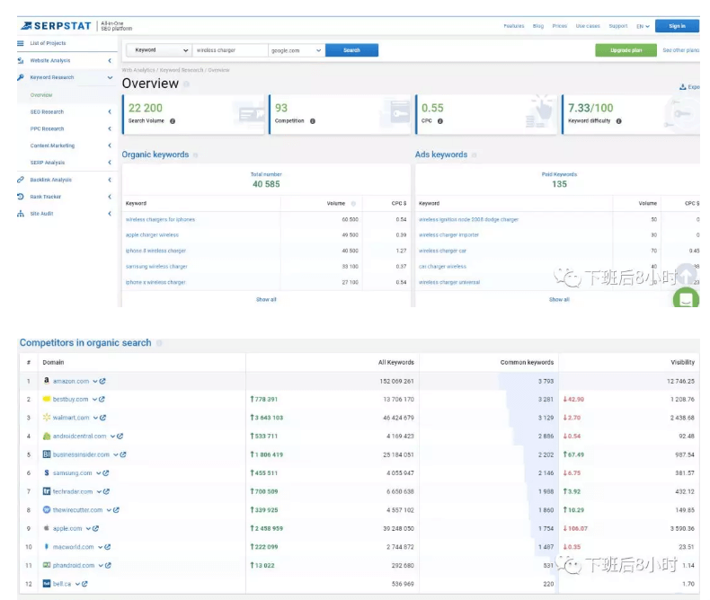
Task: Expand the bestbuy.com domain dropdown arrow
Action: point(93,400)
